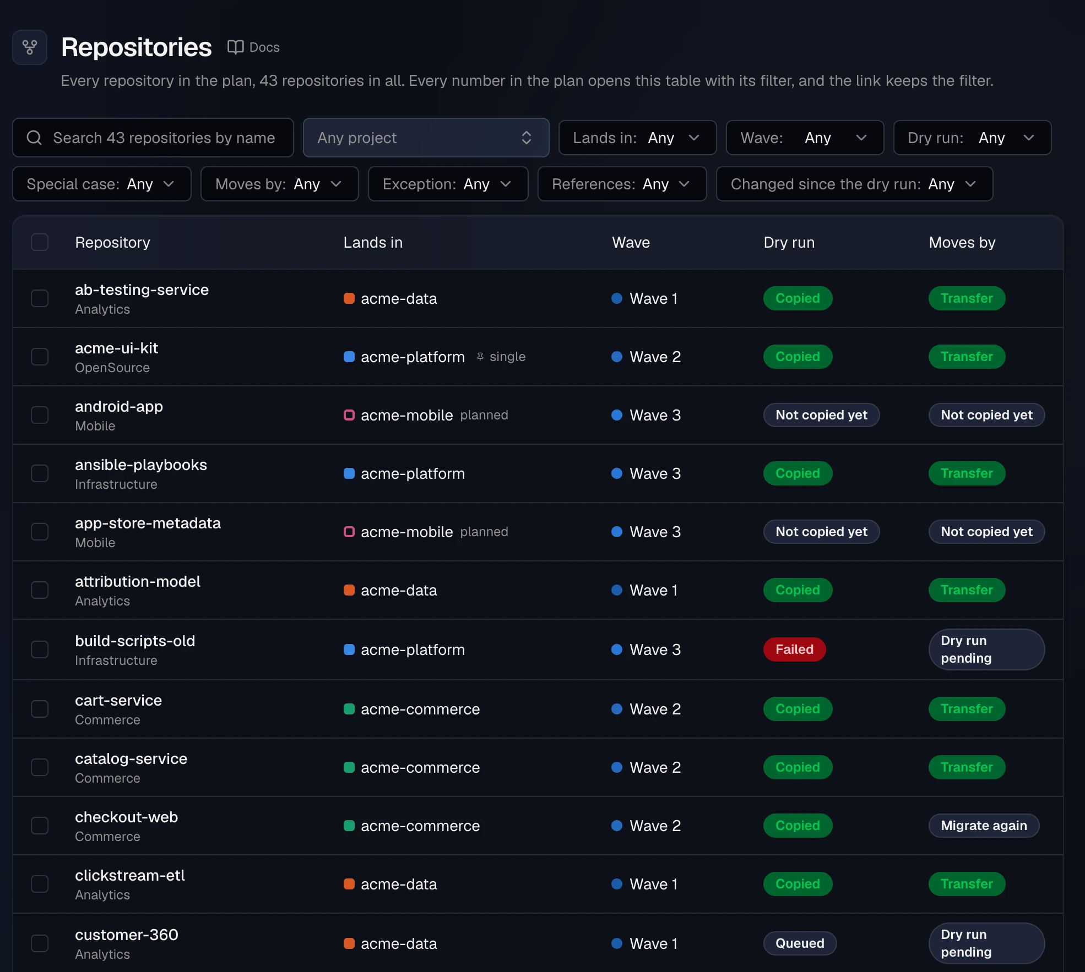Click the Wave column header

pyautogui.click(x=631, y=242)
